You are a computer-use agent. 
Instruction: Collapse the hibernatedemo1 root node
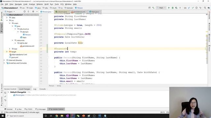click(4, 15)
